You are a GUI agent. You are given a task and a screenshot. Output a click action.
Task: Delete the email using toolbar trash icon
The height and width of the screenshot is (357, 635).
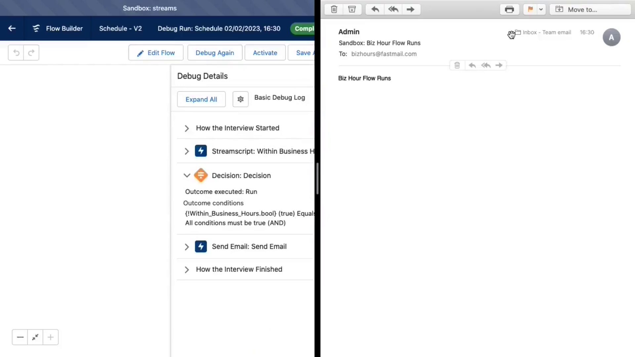[x=334, y=9]
